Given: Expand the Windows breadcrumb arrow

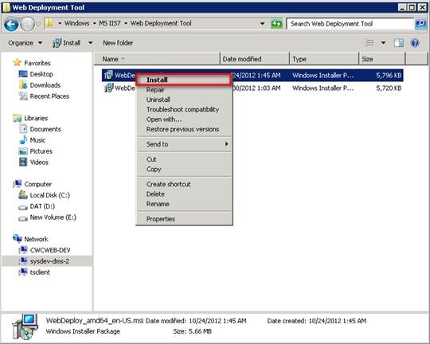Looking at the screenshot, I should tap(60, 24).
